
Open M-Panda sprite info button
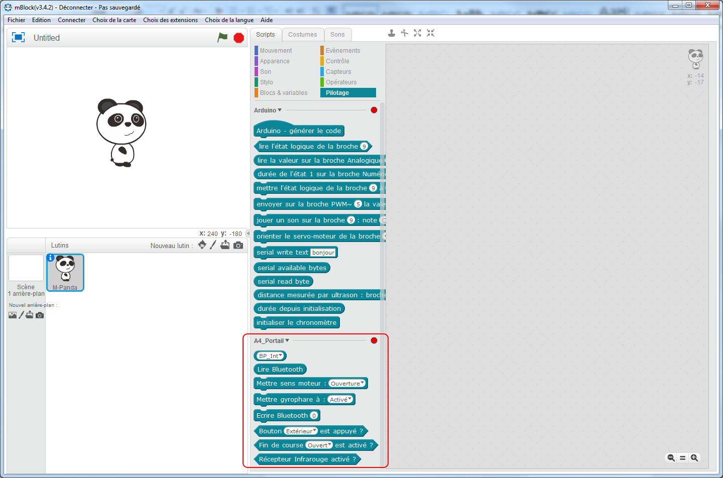[50, 258]
